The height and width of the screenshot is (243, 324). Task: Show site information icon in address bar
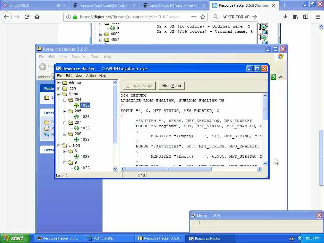(x=69, y=17)
